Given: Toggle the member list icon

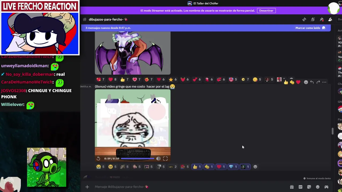Looking at the screenshot, I should 330,19.
